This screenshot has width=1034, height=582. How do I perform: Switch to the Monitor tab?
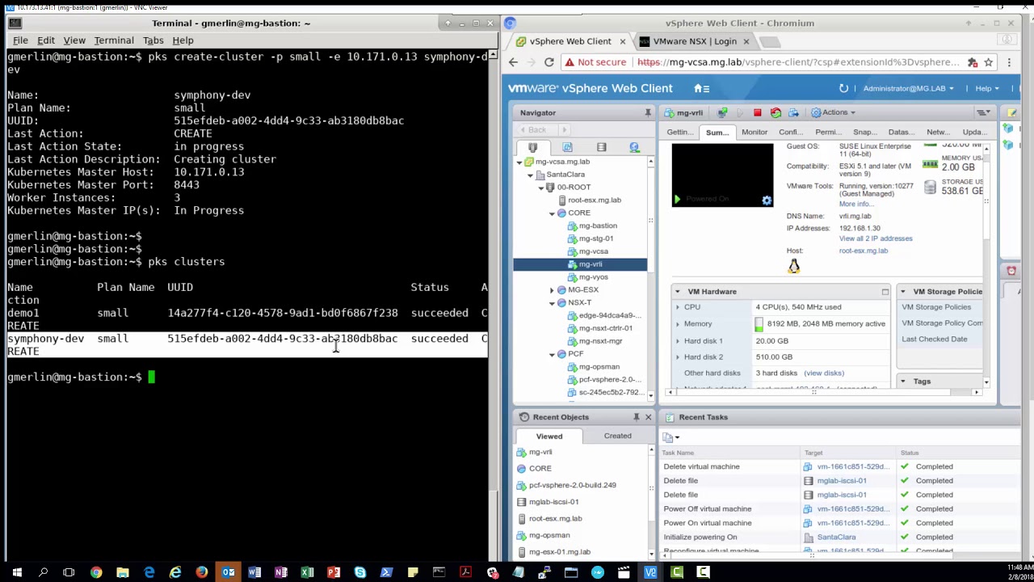point(754,132)
